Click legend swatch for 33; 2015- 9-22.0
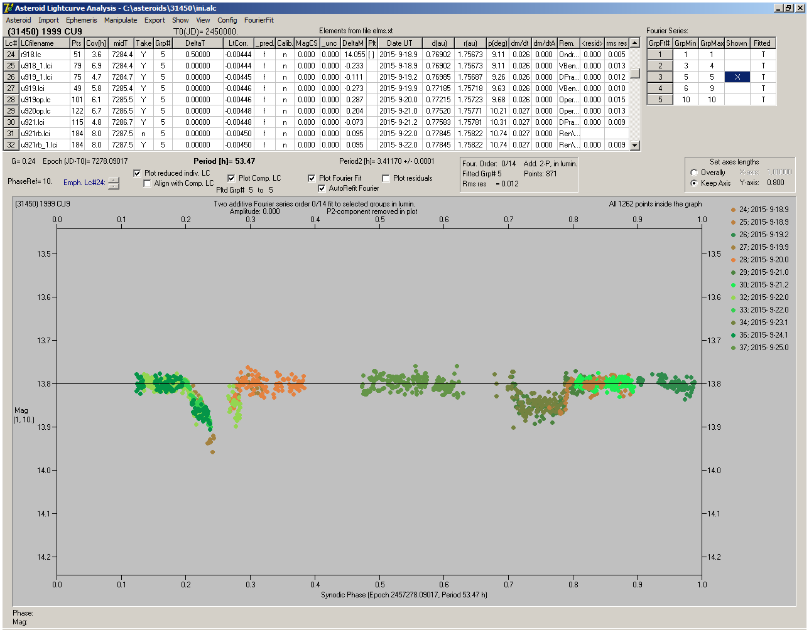Viewport: 809px width, 630px height. coord(732,310)
